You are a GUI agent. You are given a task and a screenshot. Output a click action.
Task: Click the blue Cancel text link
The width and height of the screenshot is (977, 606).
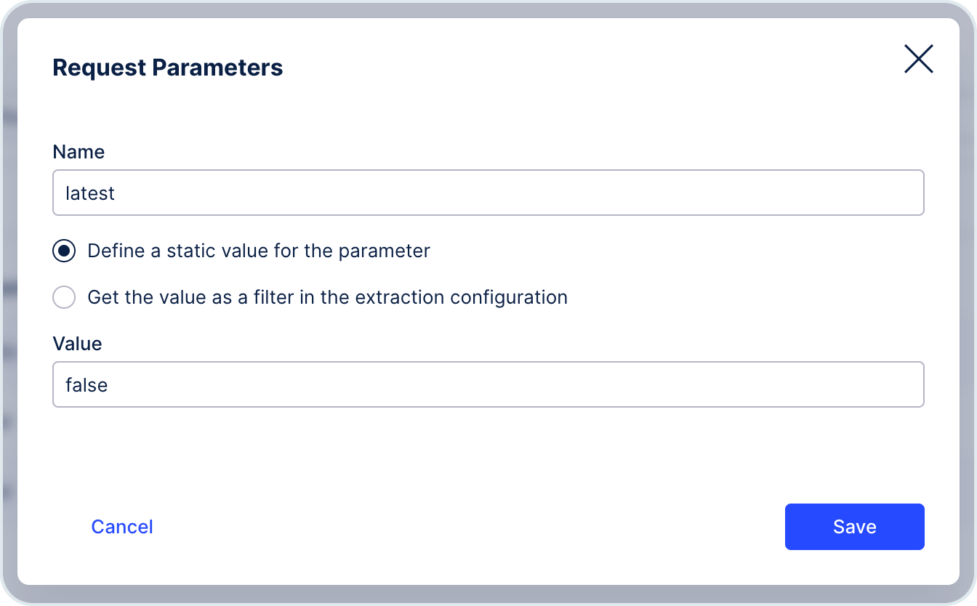click(122, 527)
